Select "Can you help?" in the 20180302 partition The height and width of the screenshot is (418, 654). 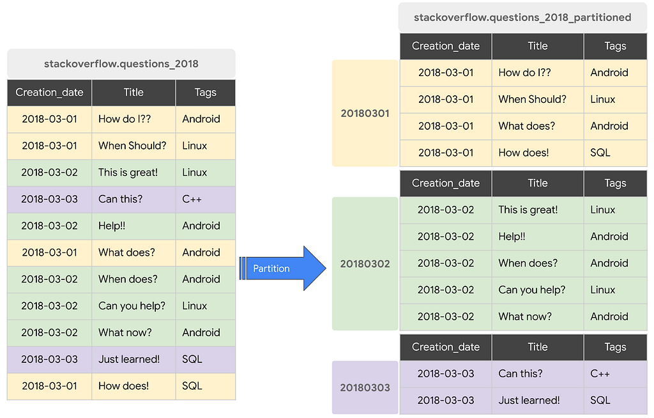click(531, 290)
